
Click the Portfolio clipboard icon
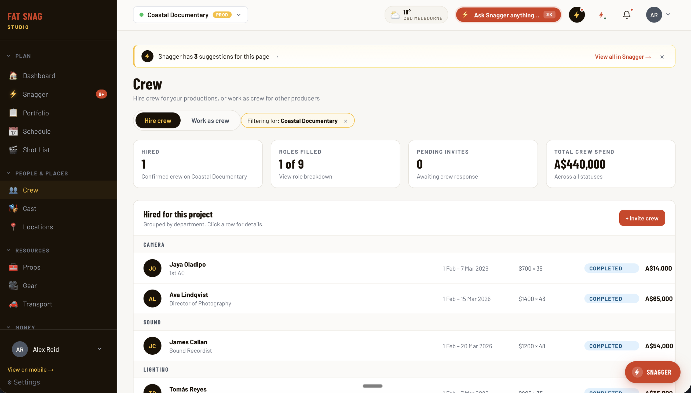[x=13, y=113]
